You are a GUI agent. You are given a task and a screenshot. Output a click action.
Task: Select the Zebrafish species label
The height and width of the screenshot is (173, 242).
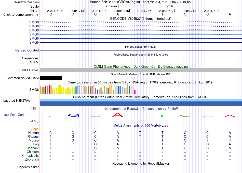pyautogui.click(x=32, y=160)
